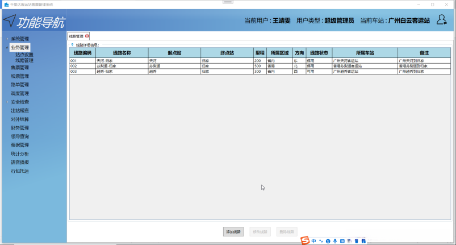
Task: Click the app icon in the title bar
Action: (x=6, y=5)
